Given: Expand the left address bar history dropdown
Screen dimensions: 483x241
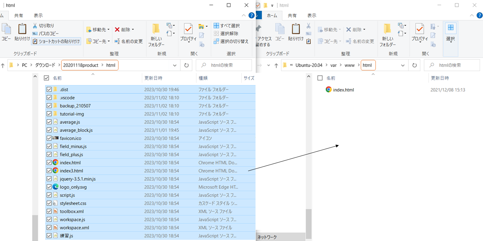Looking at the screenshot, I should (x=174, y=65).
